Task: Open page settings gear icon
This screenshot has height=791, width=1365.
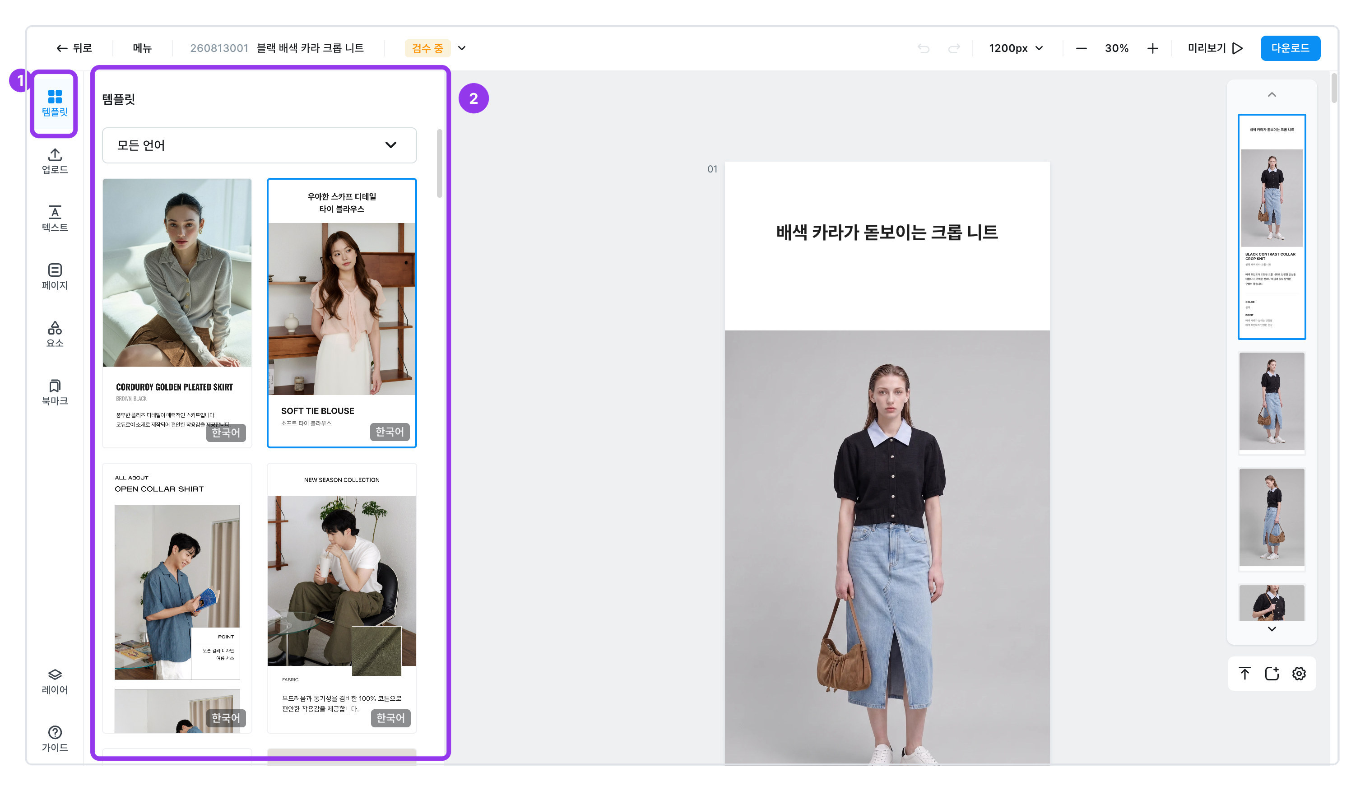Action: 1299,674
